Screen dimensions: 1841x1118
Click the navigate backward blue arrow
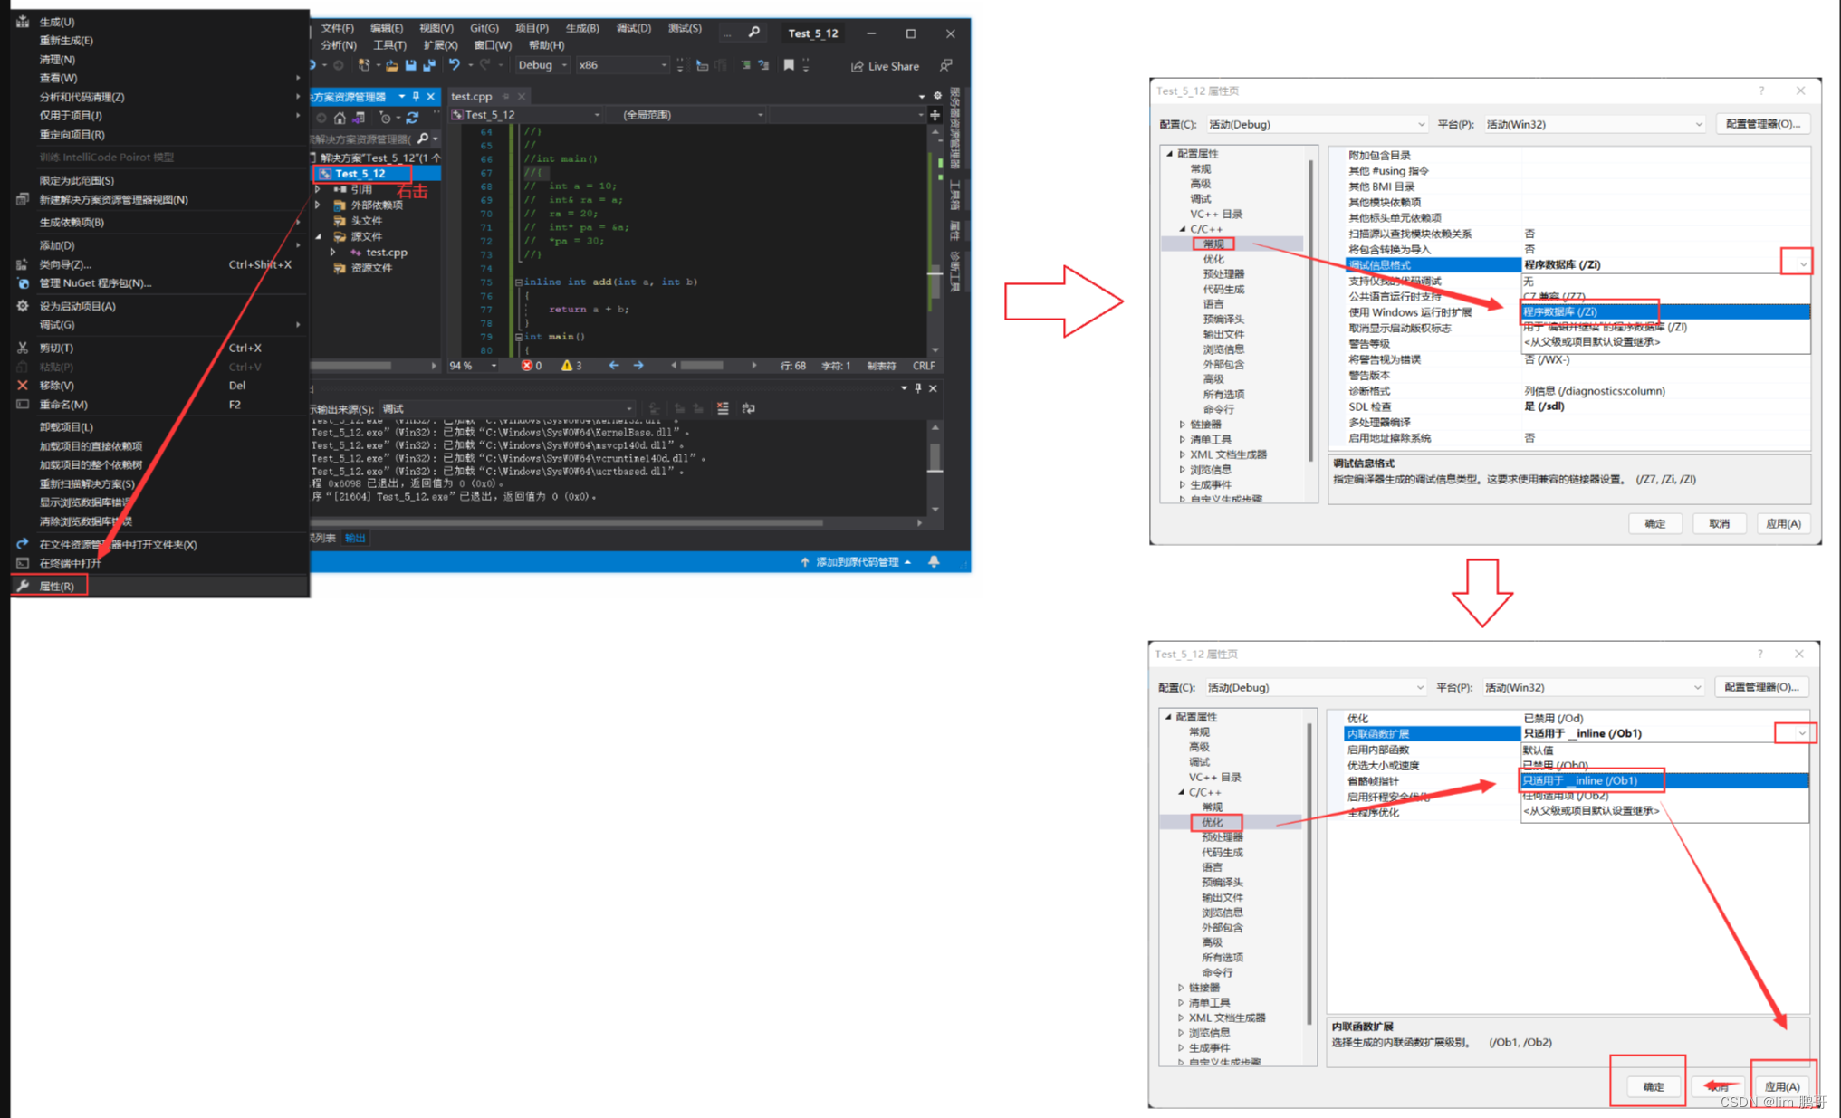click(x=614, y=366)
